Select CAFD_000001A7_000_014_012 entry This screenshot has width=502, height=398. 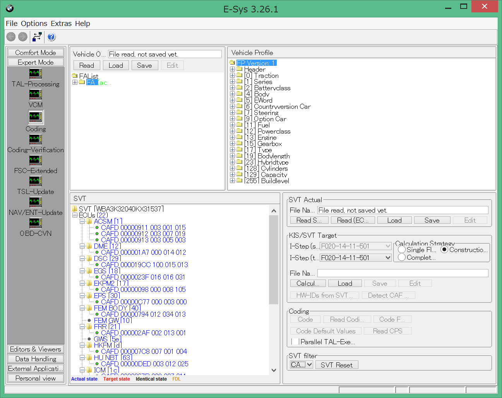click(x=144, y=252)
